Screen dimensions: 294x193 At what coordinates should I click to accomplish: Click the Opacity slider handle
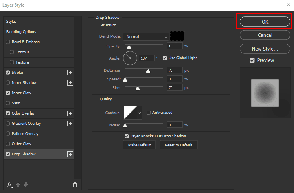point(129,47)
